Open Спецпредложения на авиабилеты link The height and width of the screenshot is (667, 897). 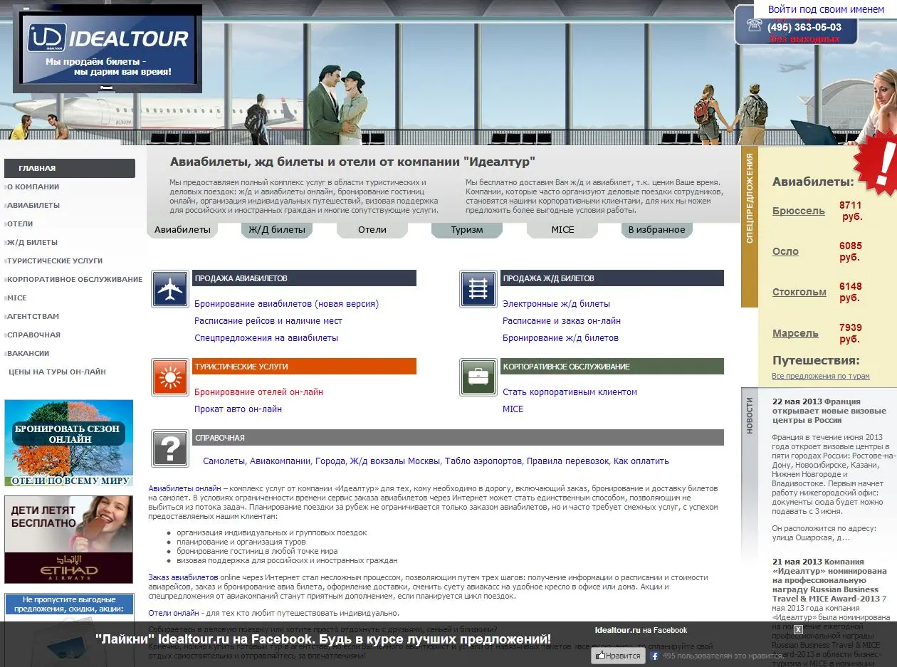(x=266, y=338)
